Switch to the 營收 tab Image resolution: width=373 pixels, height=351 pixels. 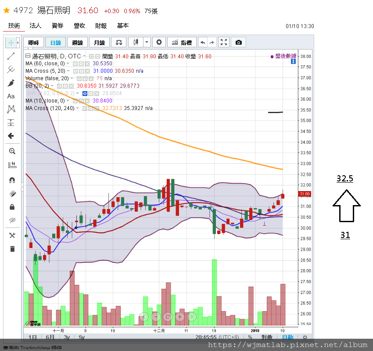pyautogui.click(x=79, y=26)
